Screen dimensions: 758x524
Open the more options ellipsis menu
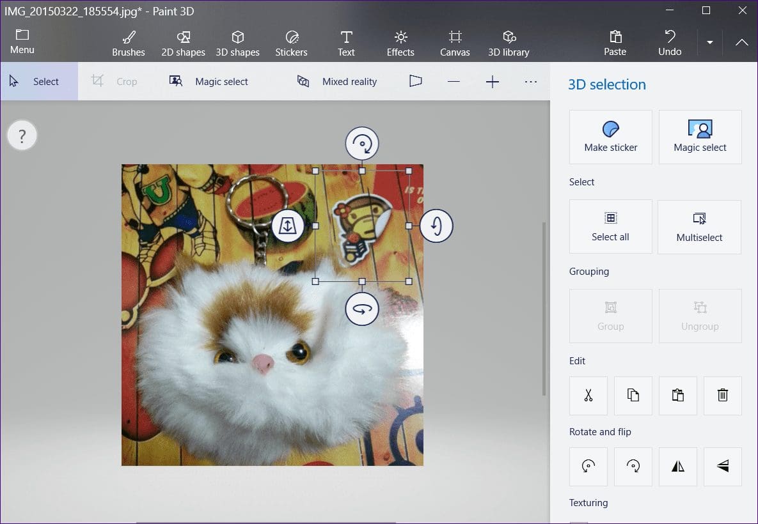click(x=531, y=82)
